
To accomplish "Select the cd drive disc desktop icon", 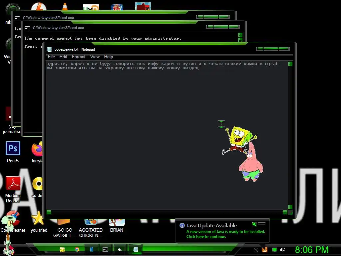I will click(x=37, y=187).
